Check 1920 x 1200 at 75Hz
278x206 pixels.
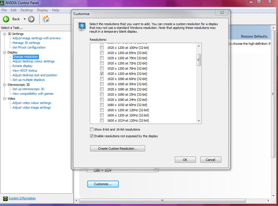tap(102, 58)
